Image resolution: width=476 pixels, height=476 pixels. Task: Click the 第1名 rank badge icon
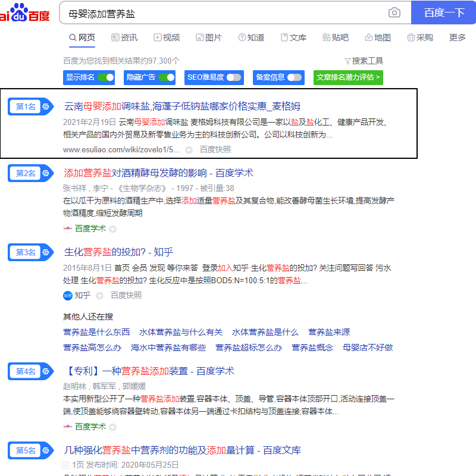31,107
